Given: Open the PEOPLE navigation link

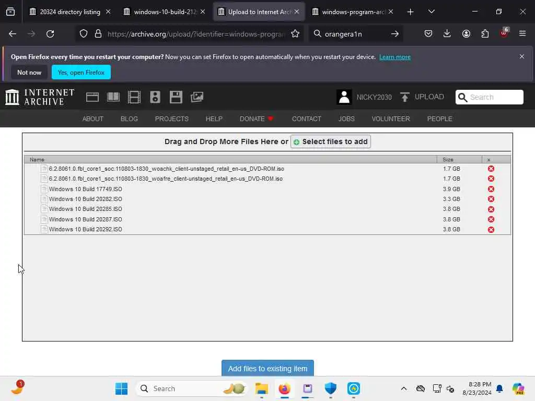Looking at the screenshot, I should pos(439,119).
